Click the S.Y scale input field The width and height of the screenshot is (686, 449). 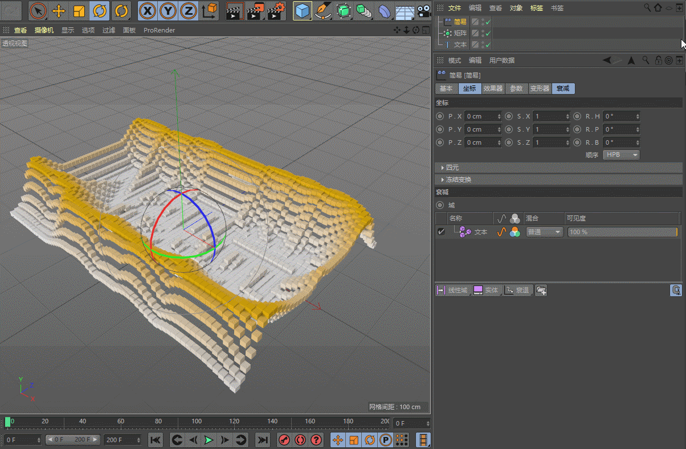point(551,129)
